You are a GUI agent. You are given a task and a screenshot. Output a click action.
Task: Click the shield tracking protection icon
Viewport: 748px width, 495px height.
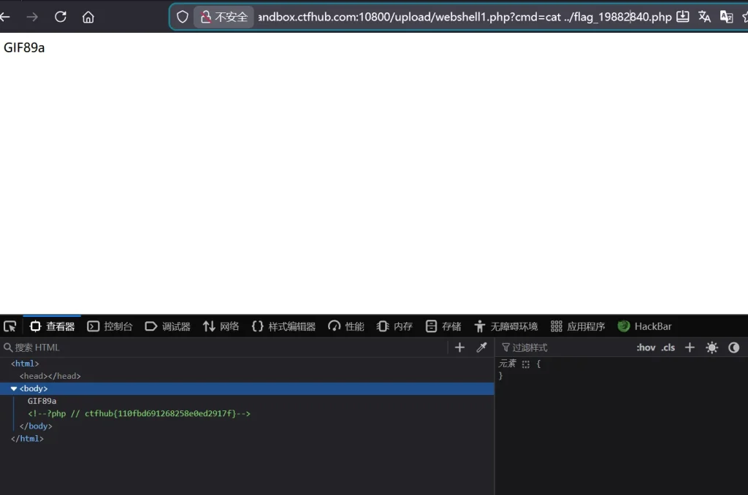point(183,17)
